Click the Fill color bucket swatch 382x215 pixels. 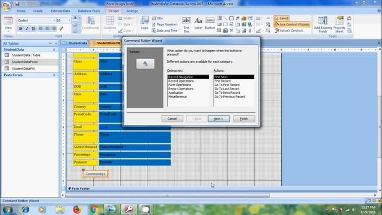[75, 24]
